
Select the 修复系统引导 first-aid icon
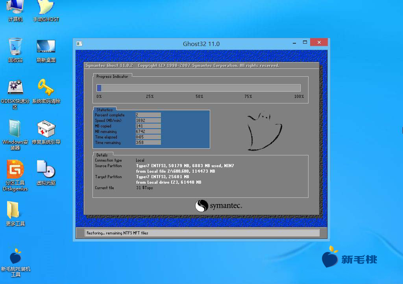pos(46,132)
